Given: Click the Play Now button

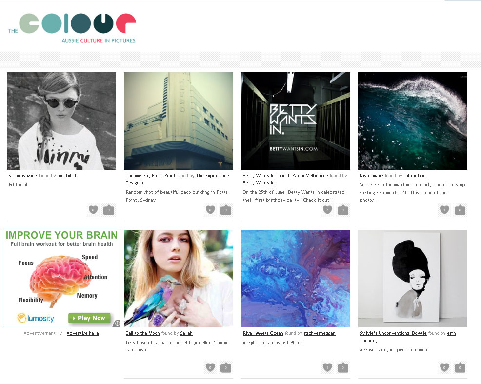Looking at the screenshot, I should 89,318.
